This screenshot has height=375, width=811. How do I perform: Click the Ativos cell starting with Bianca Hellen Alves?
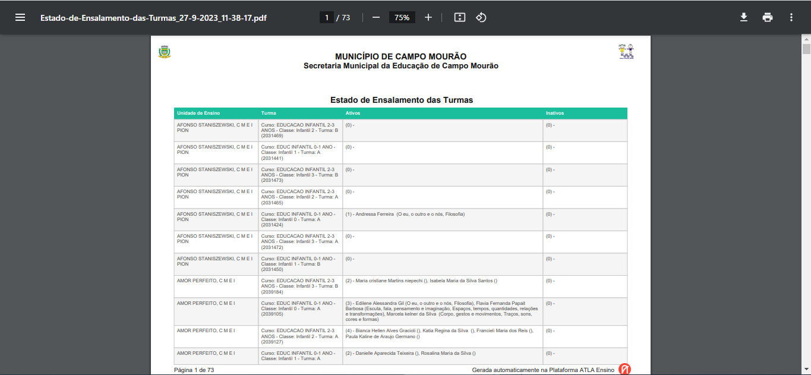443,336
